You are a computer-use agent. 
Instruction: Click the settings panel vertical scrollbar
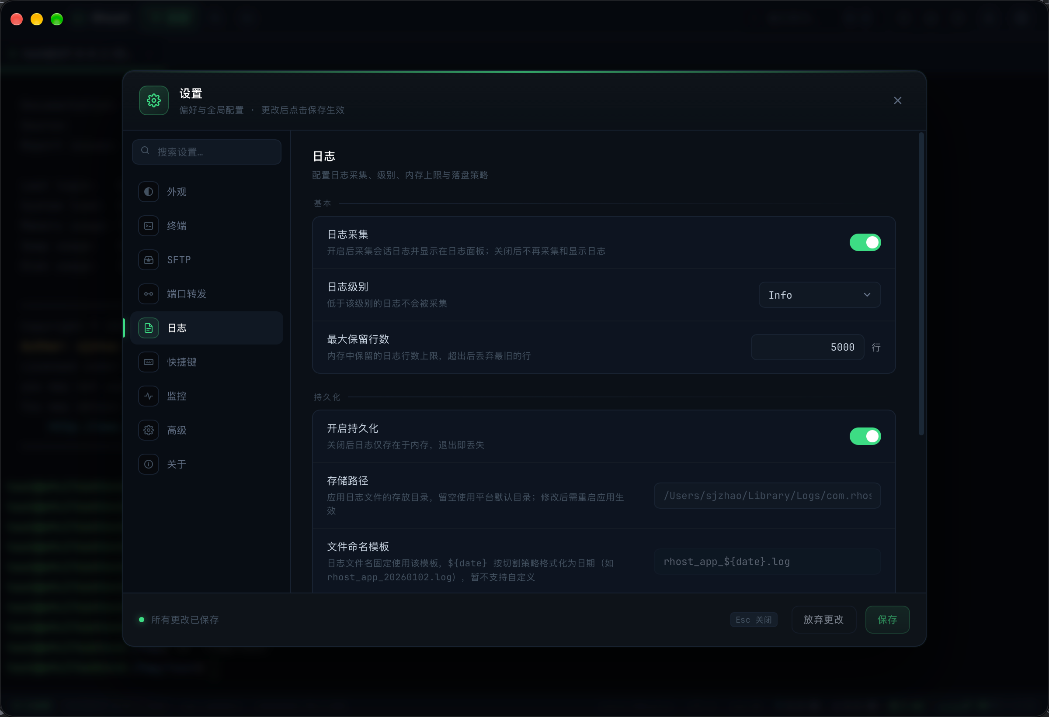point(921,284)
